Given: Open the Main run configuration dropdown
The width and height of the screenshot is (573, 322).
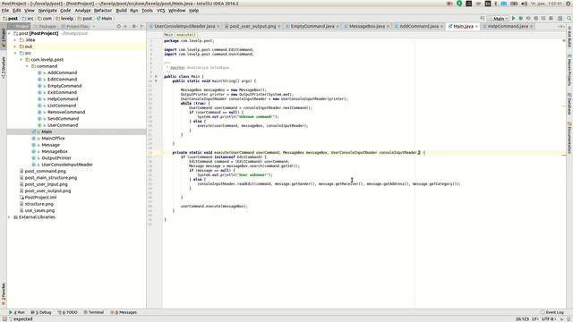Looking at the screenshot, I should pos(498,18).
